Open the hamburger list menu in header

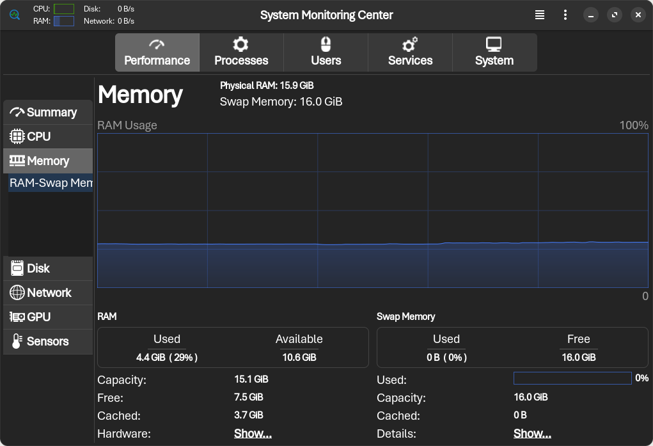(x=540, y=15)
